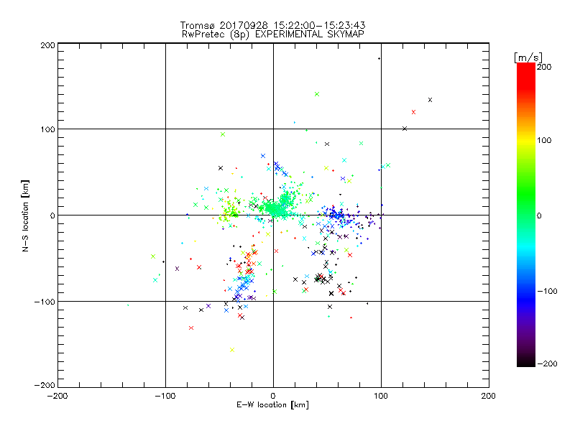
Task: Click the velocity color scale bar
Action: [x=526, y=215]
